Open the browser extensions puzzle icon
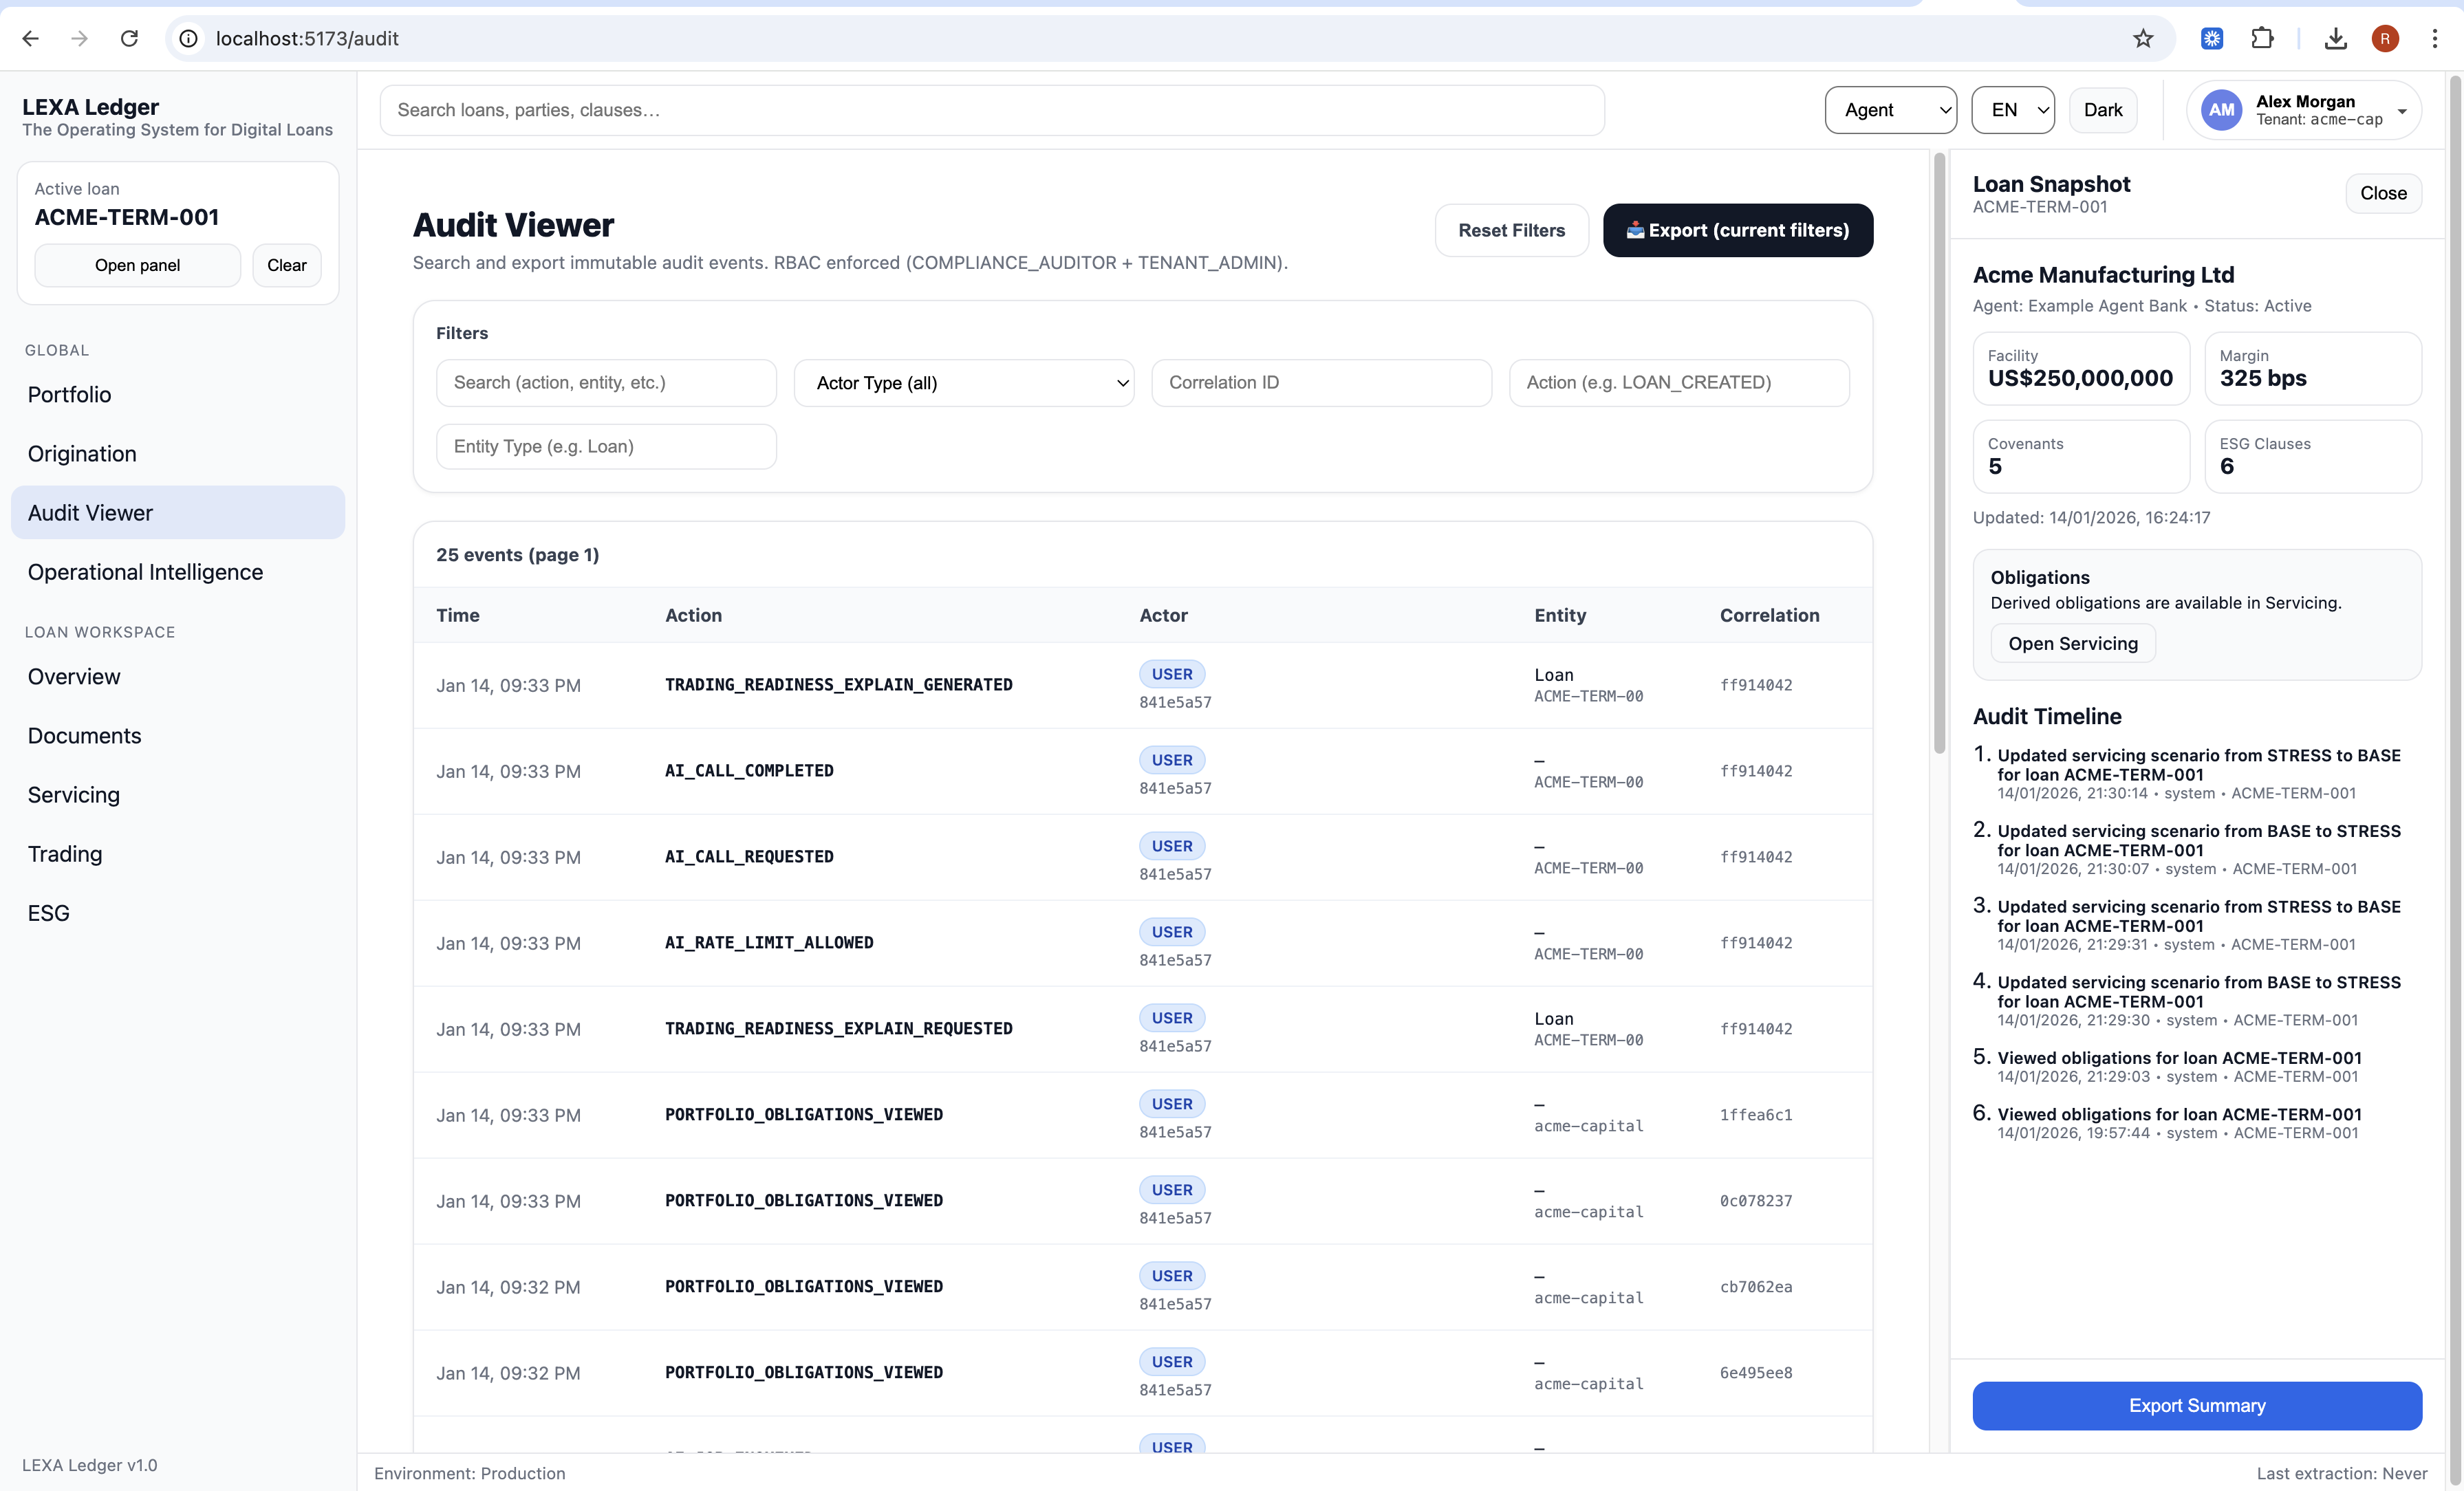2464x1491 pixels. 2262,38
